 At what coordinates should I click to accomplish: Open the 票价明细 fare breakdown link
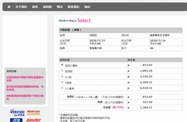pyautogui.click(x=118, y=107)
